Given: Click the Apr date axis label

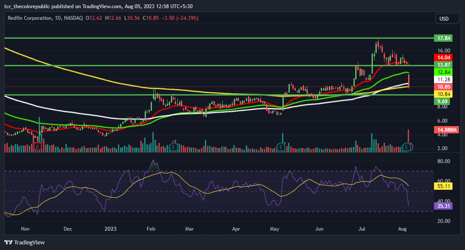Looking at the screenshot, I should click(236, 229).
